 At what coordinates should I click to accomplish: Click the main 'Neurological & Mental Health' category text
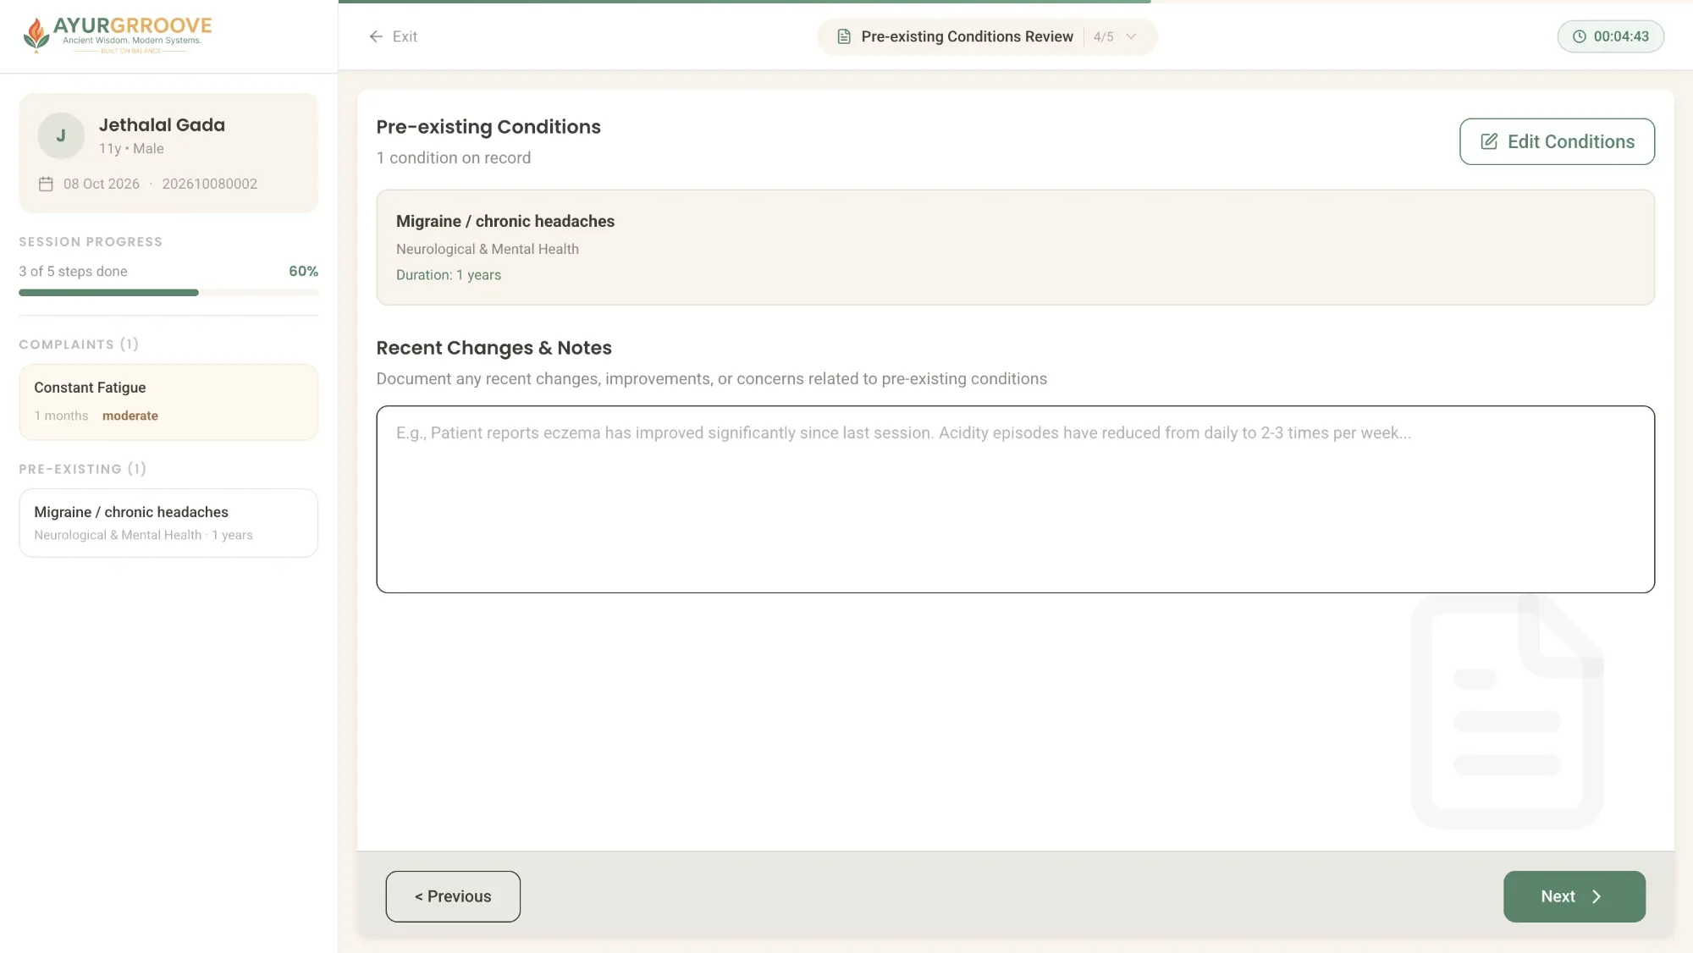click(x=488, y=249)
